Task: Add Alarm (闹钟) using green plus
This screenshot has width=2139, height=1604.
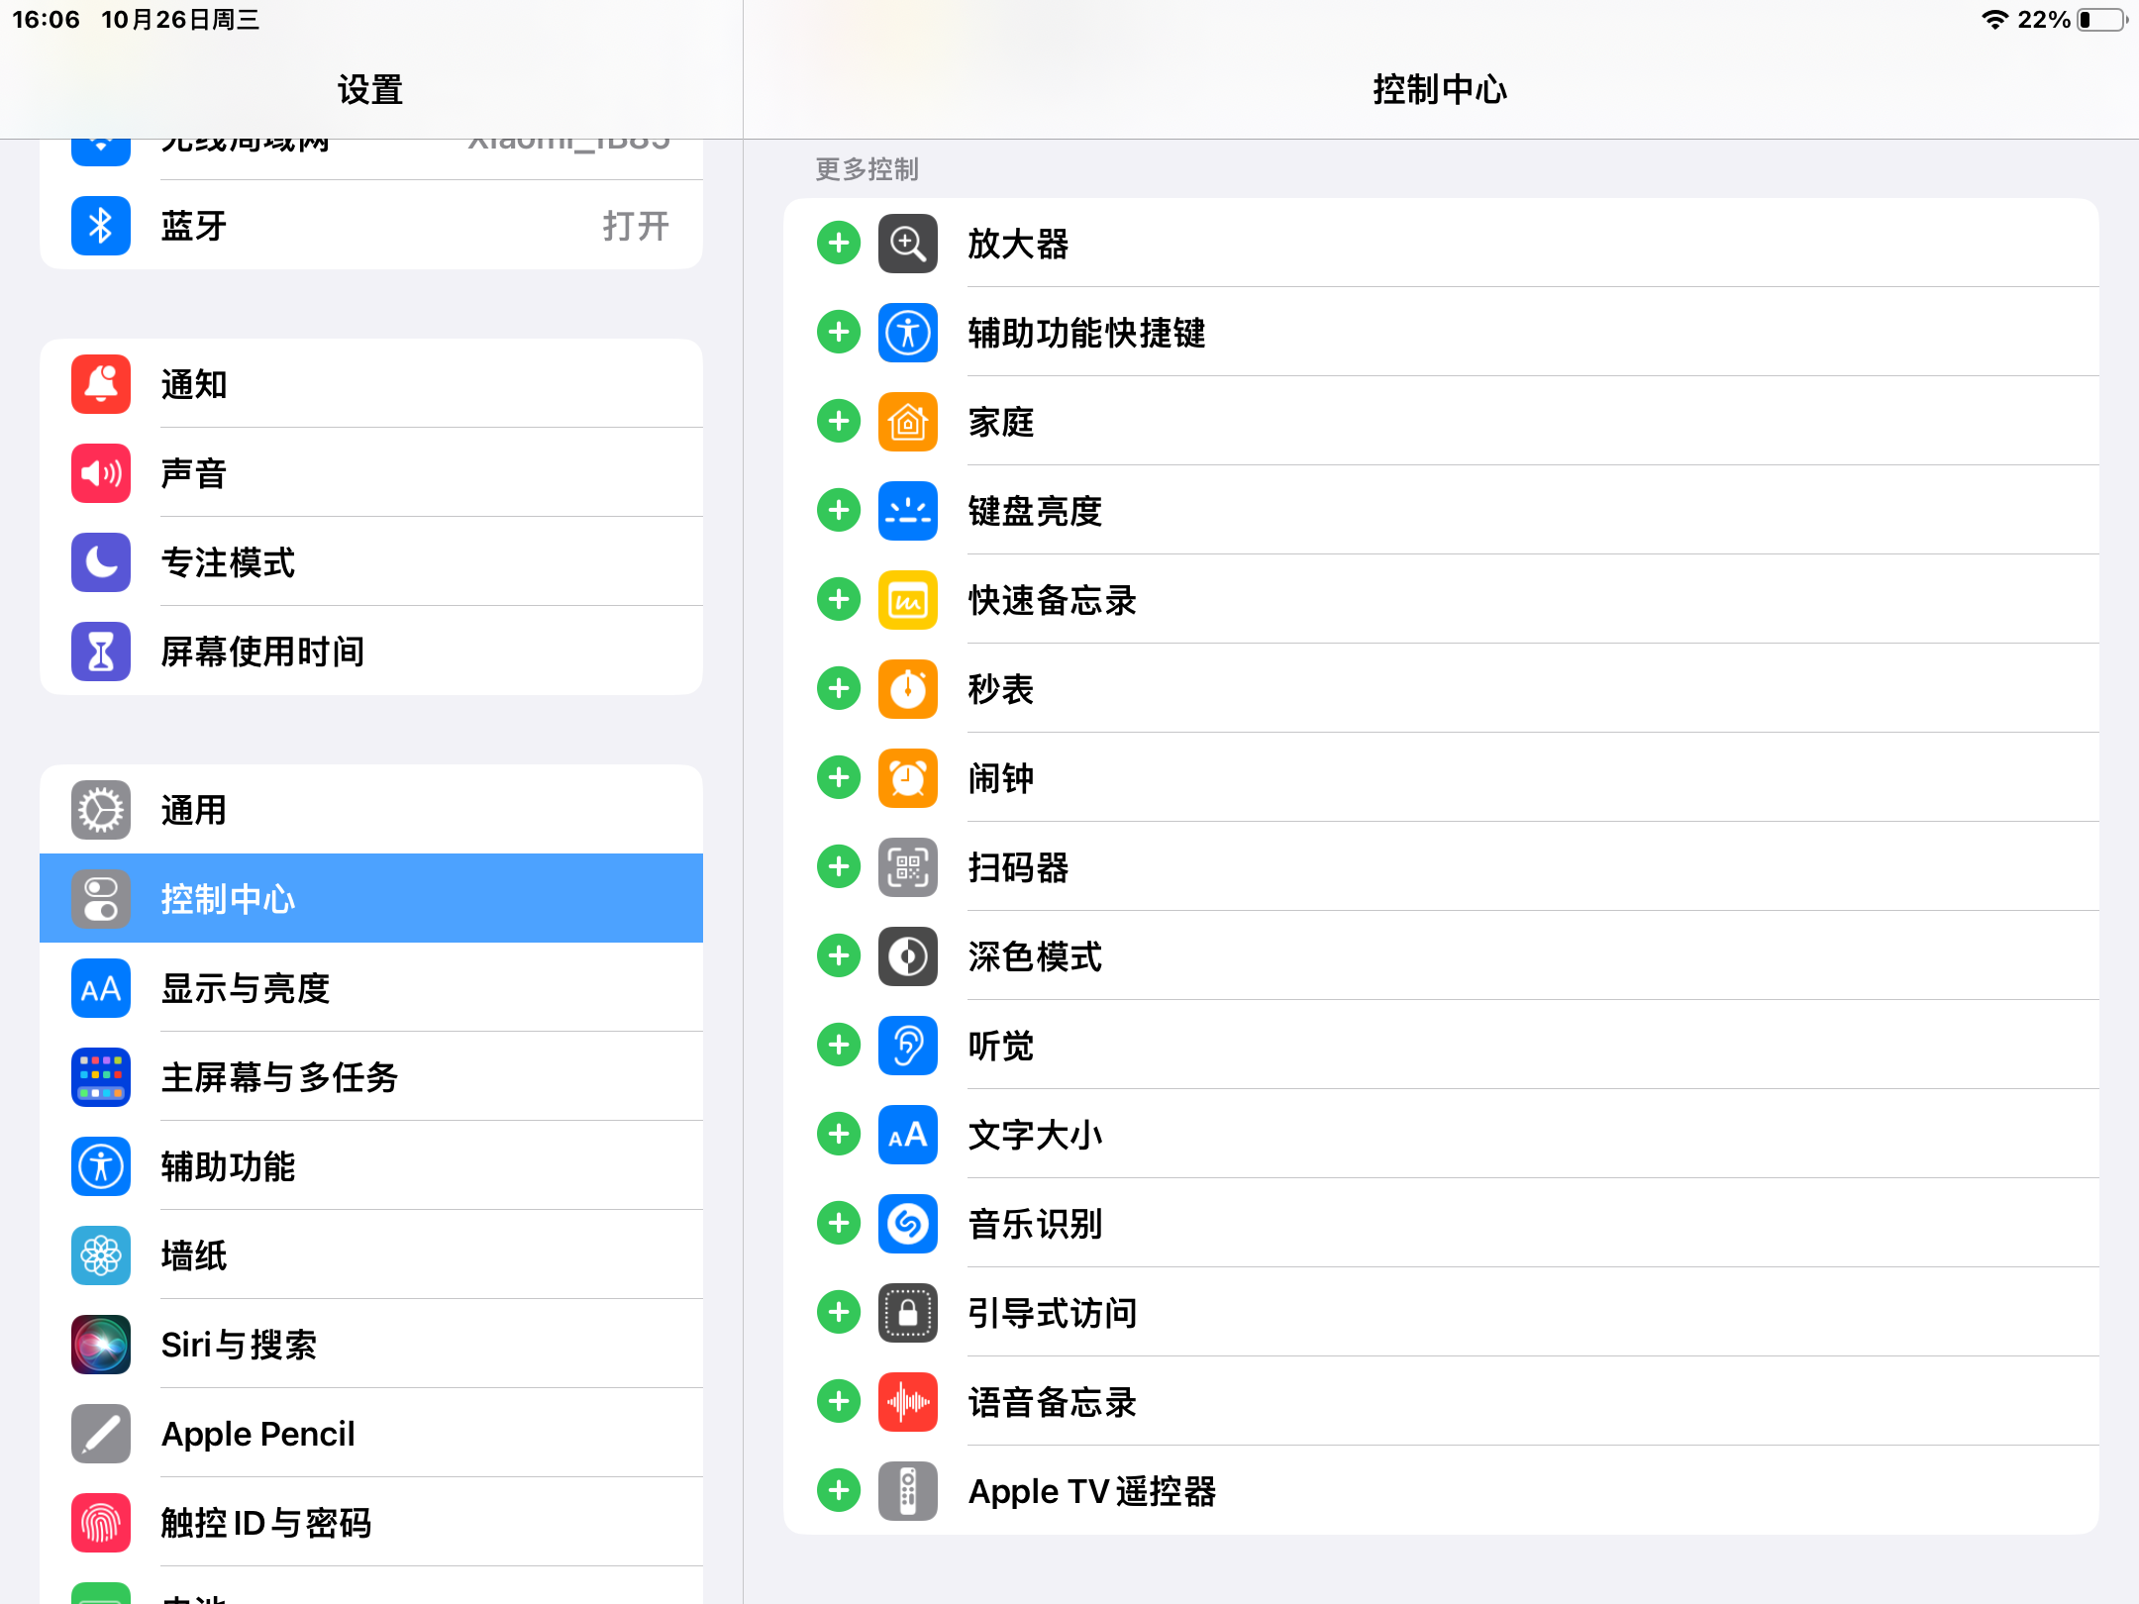Action: point(839,778)
